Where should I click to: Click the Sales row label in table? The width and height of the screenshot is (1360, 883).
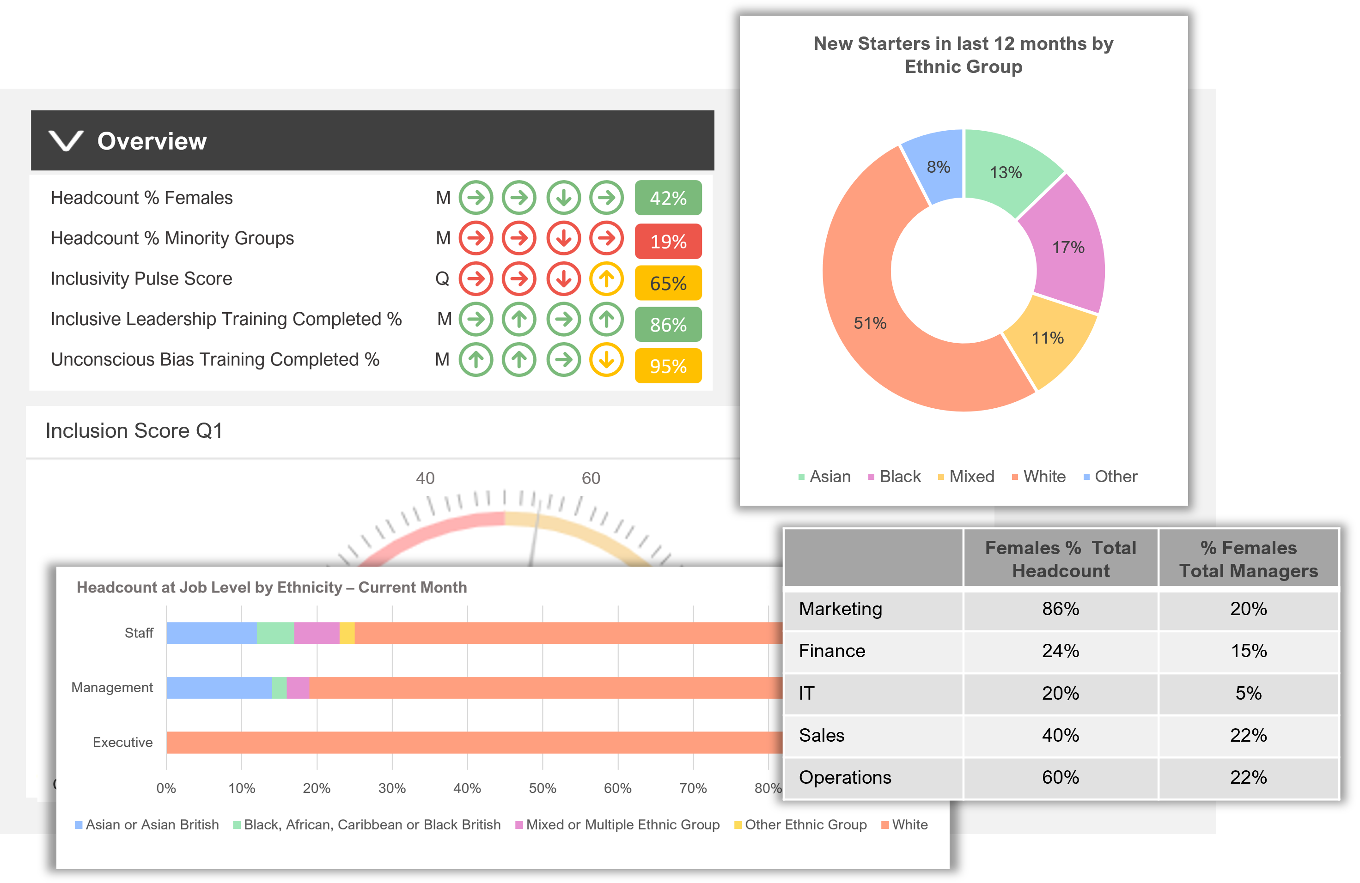(x=822, y=735)
